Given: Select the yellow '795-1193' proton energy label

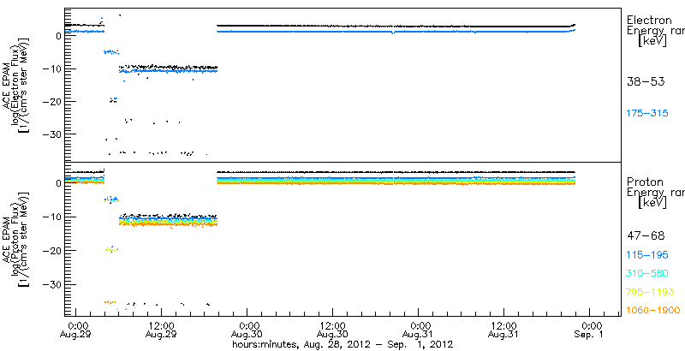Looking at the screenshot, I should tap(650, 292).
